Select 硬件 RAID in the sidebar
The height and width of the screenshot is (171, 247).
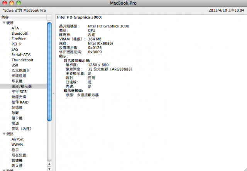click(x=20, y=102)
